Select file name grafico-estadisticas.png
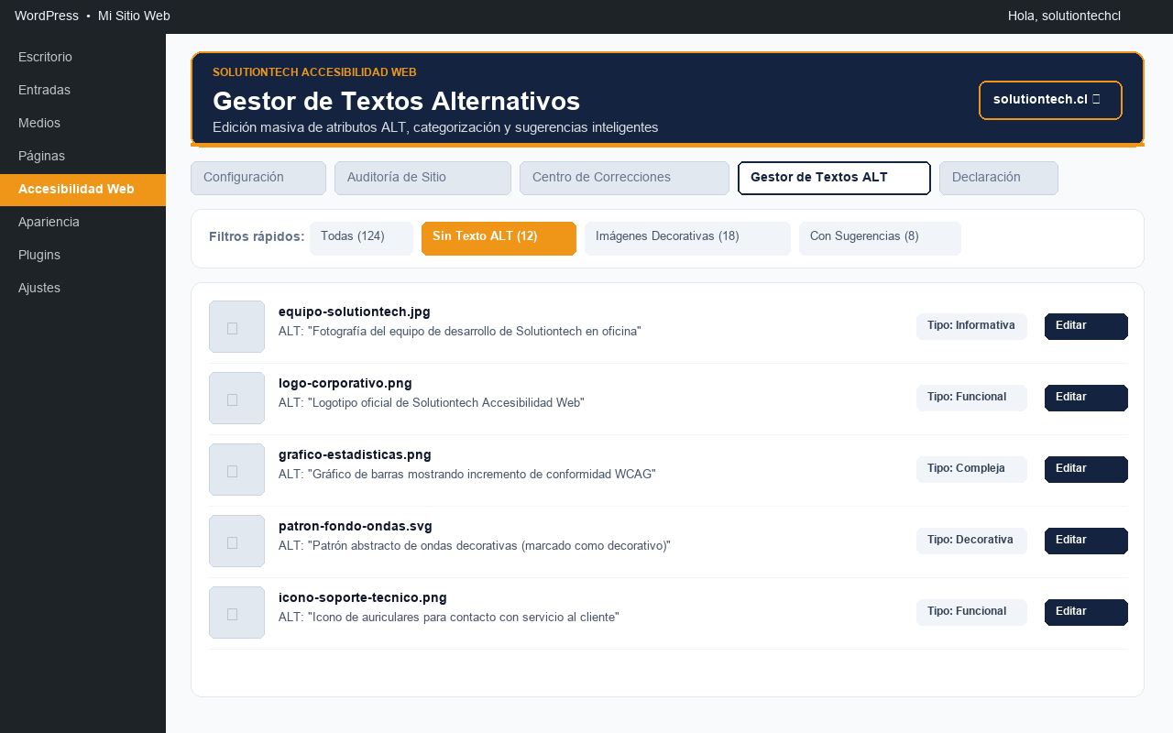This screenshot has width=1173, height=733. point(355,454)
